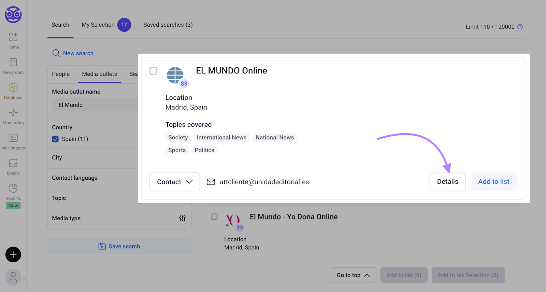This screenshot has width=546, height=292.
Task: Expand the Contact dropdown
Action: pos(174,182)
